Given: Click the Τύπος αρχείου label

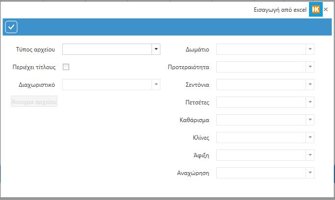Looking at the screenshot, I should point(35,50).
